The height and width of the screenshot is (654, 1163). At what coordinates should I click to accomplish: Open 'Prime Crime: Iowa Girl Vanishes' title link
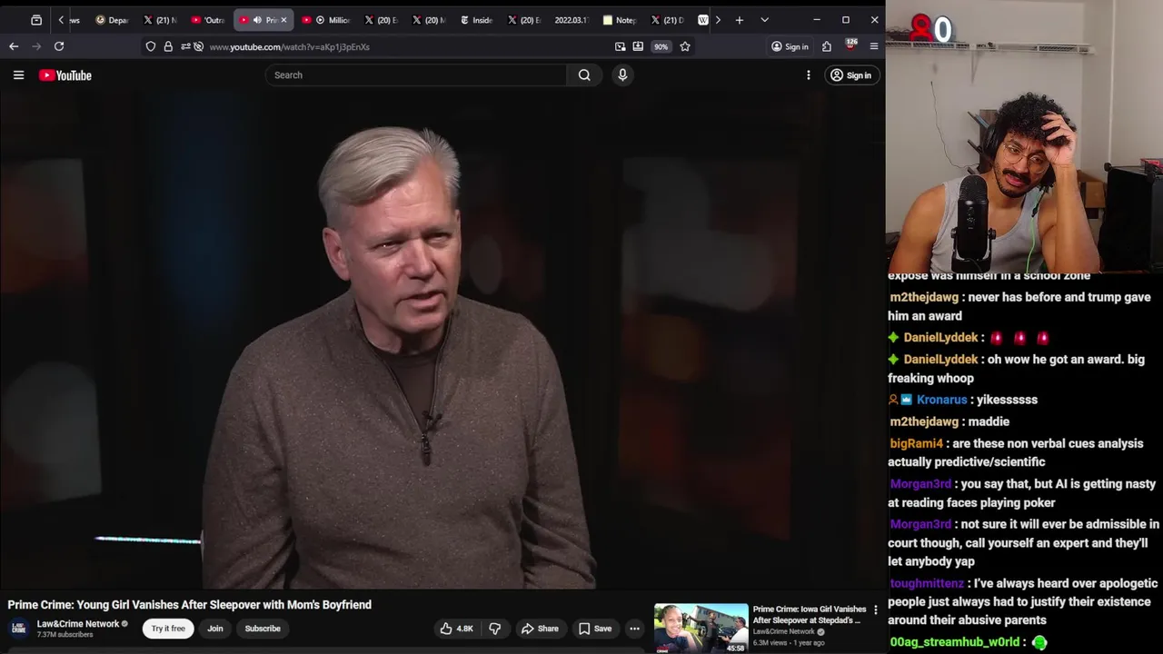point(809,615)
